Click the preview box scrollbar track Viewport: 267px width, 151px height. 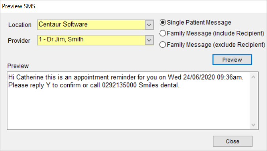click(x=254, y=101)
